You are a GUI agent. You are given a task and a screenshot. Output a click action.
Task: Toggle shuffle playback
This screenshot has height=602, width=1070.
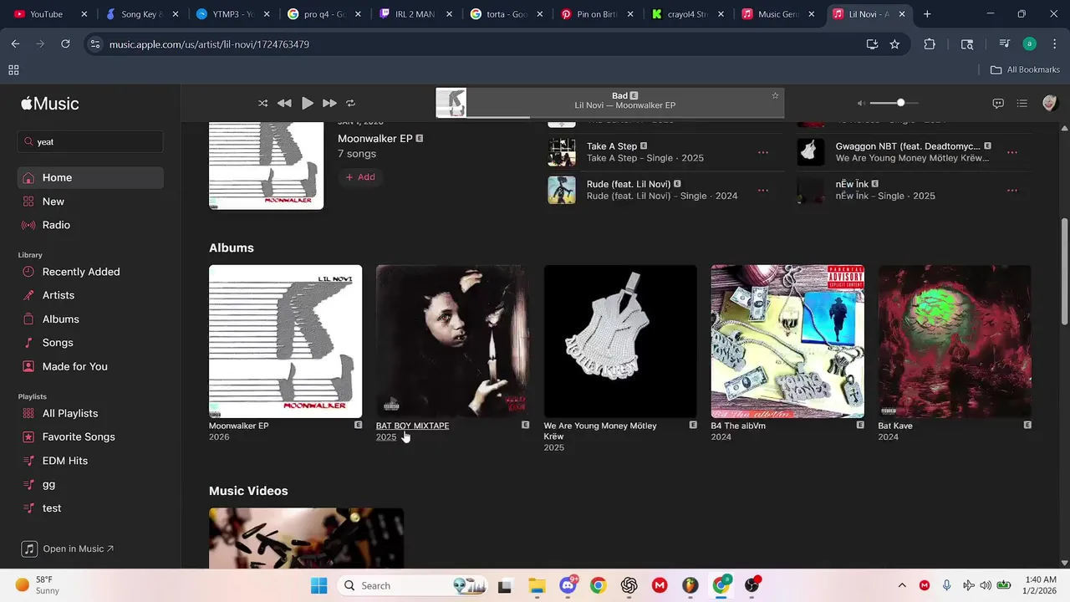pyautogui.click(x=262, y=103)
